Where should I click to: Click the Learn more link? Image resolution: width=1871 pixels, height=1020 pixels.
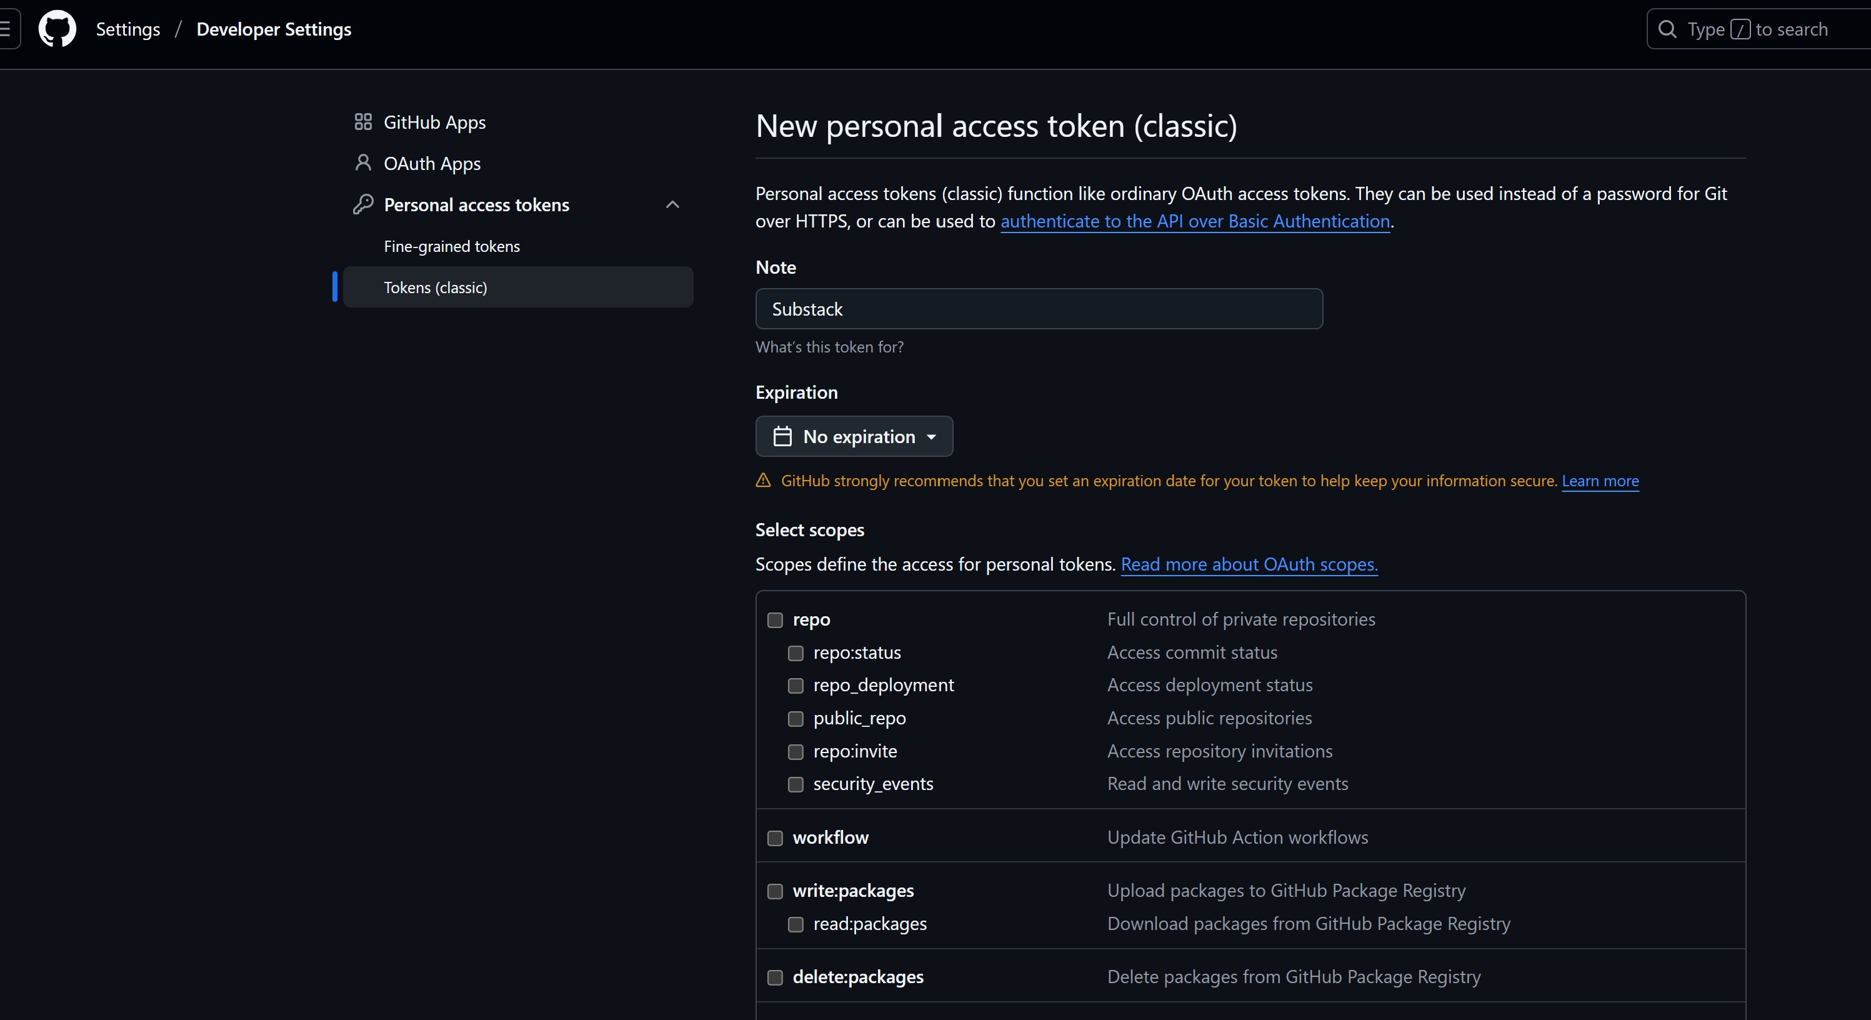pyautogui.click(x=1600, y=481)
